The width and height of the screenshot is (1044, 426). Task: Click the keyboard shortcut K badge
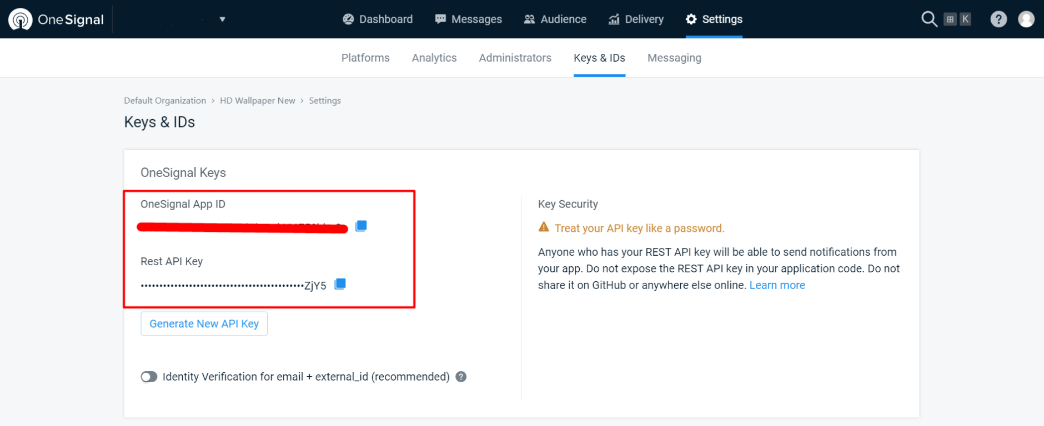pyautogui.click(x=965, y=19)
